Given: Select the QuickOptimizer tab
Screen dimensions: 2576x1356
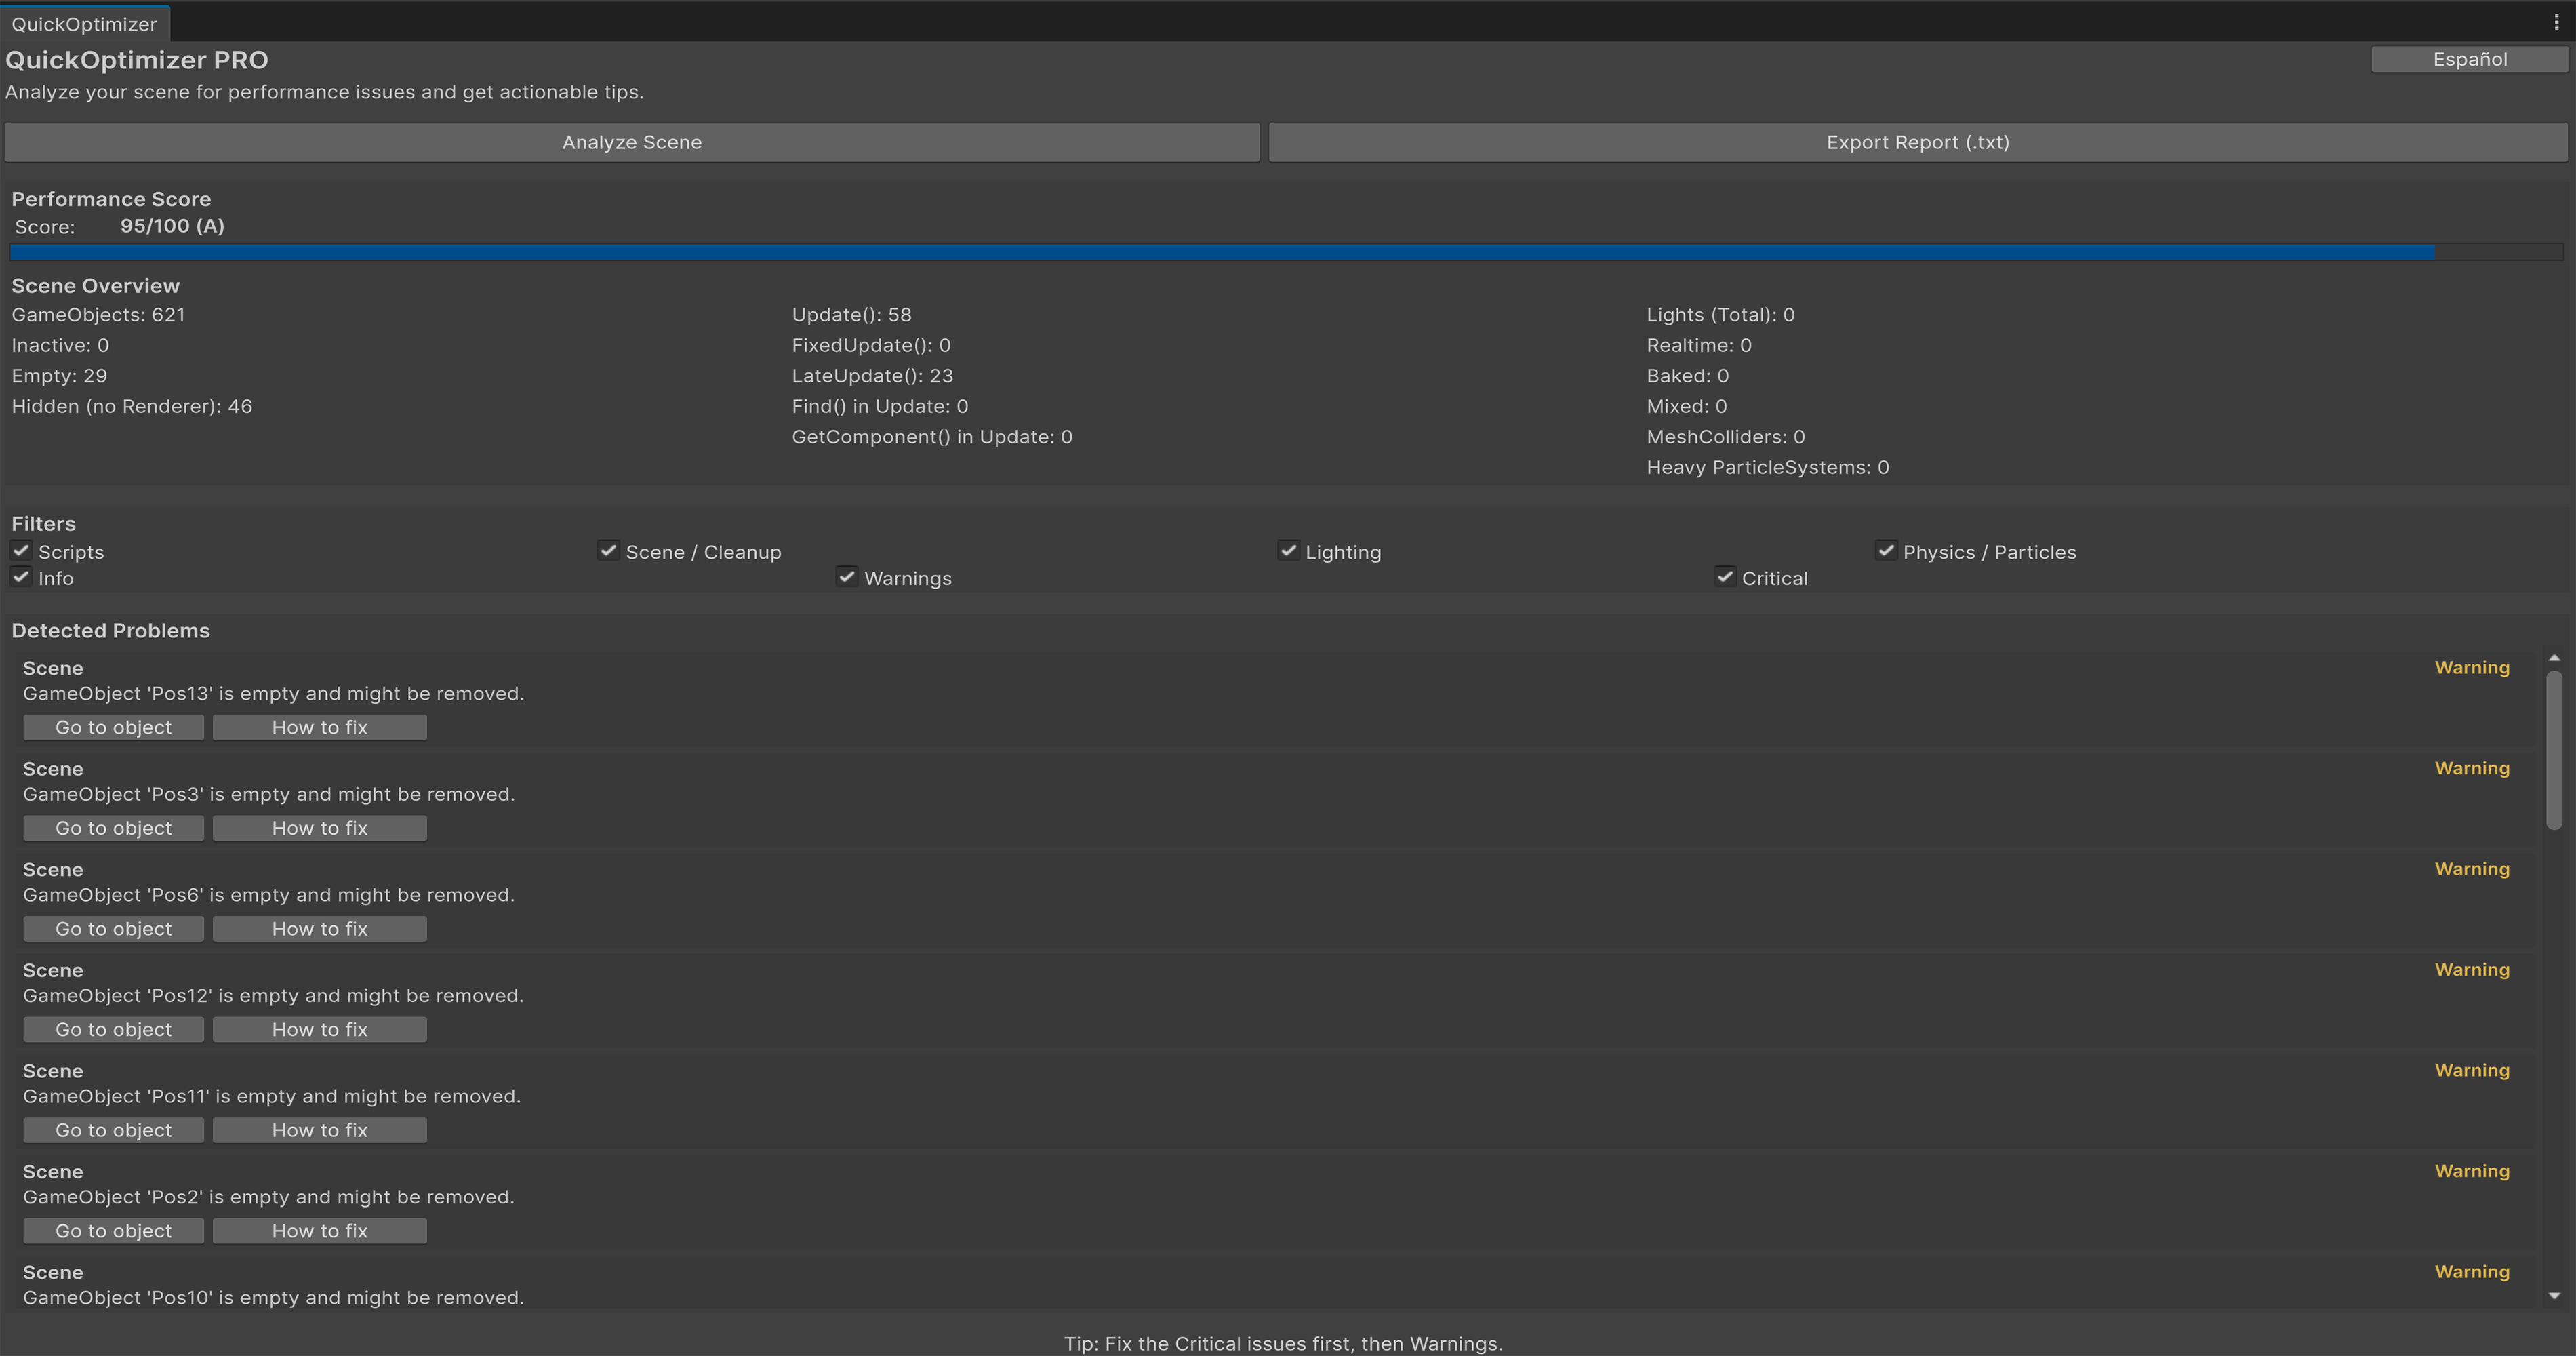Looking at the screenshot, I should click(84, 24).
